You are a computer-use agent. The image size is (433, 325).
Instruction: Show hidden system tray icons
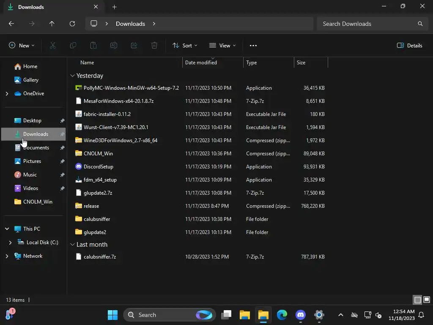[341, 315]
